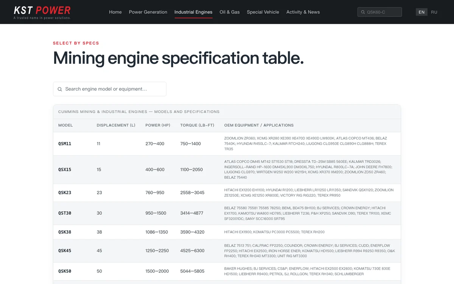The width and height of the screenshot is (454, 284).
Task: Click power value 270—400
Action: [x=155, y=144]
